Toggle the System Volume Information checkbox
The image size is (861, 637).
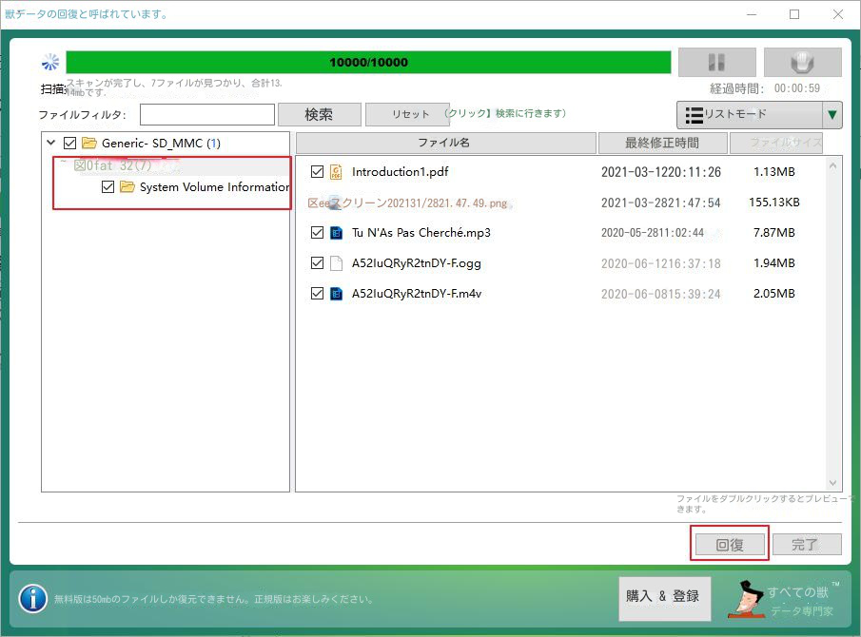(108, 187)
